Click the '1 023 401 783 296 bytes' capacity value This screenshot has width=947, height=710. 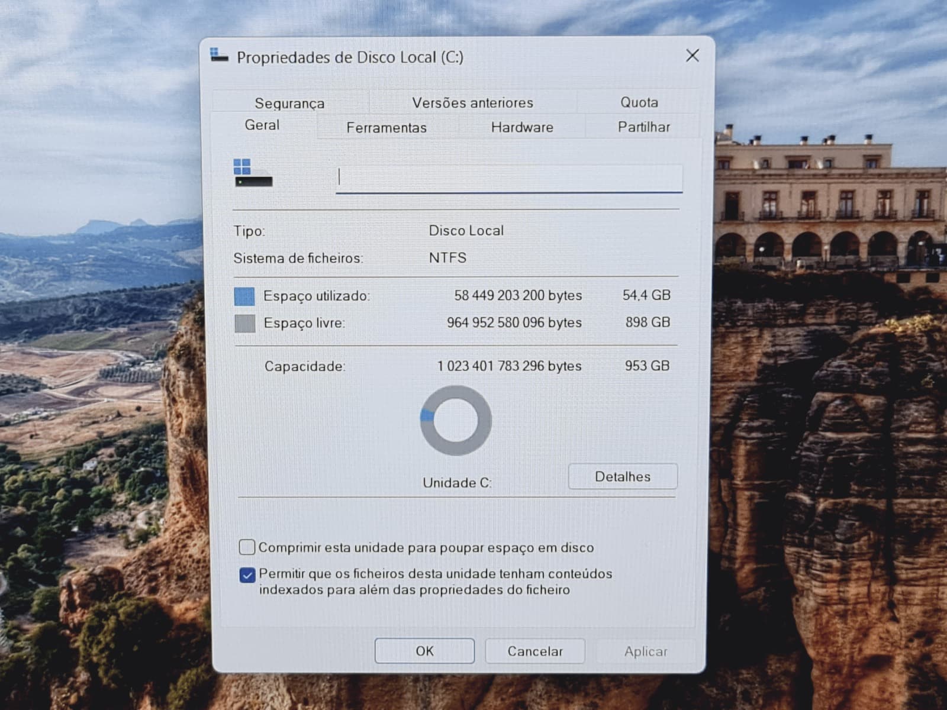(509, 366)
